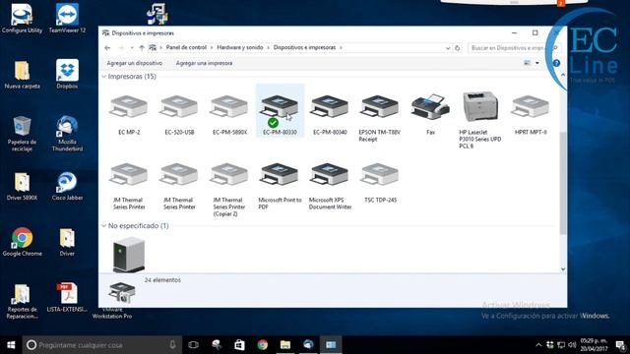630x354 pixels.
Task: Select the TSC TDP-245 printer
Action: pos(380,182)
